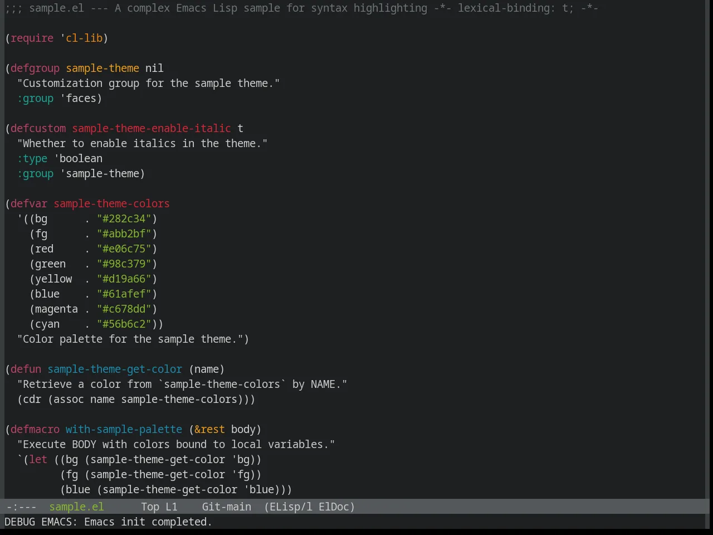Click color string "#abb2bf"
Viewport: 713px width, 535px height.
point(124,234)
